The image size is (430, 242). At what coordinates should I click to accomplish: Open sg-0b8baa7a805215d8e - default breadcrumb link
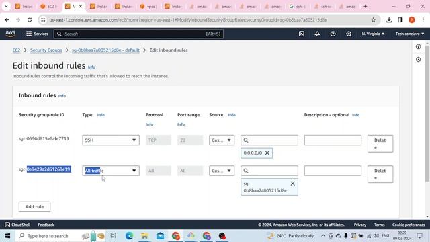coord(105,50)
